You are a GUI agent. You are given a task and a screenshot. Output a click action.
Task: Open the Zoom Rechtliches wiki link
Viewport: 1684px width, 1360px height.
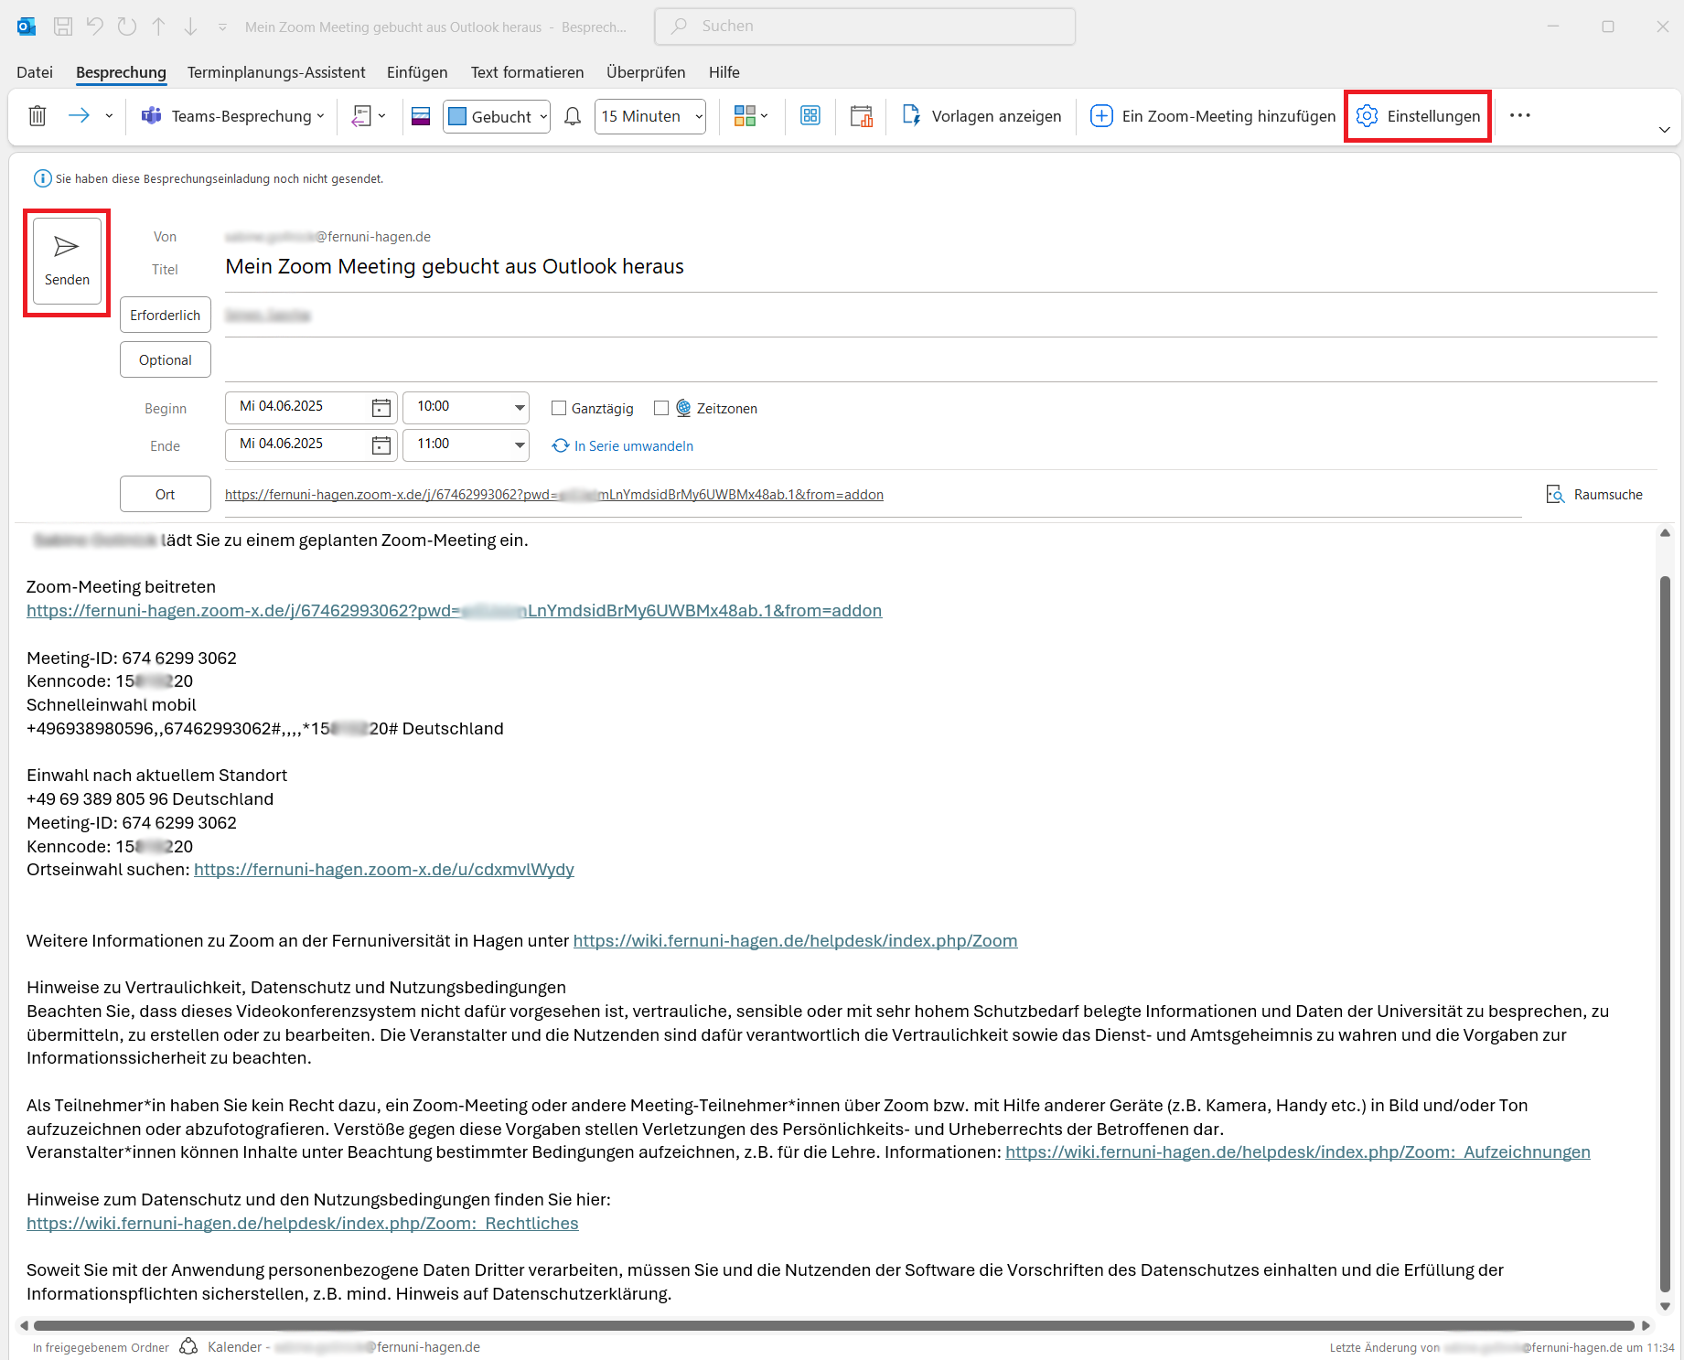(303, 1223)
